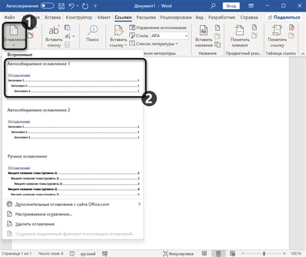The height and width of the screenshot is (257, 306).
Task: Open the Разработчик tab
Action: coord(221,17)
